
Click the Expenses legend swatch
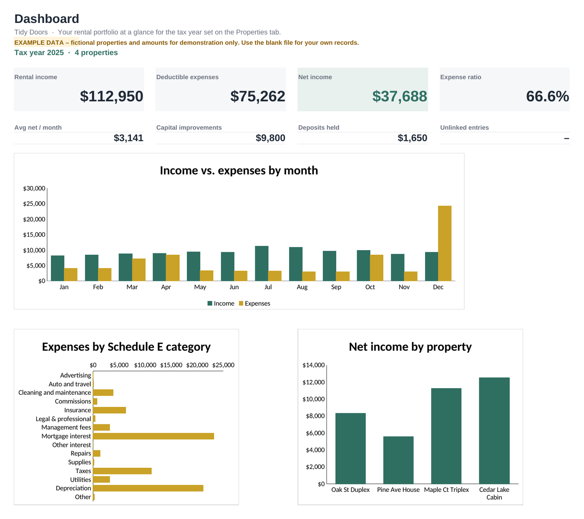point(241,303)
